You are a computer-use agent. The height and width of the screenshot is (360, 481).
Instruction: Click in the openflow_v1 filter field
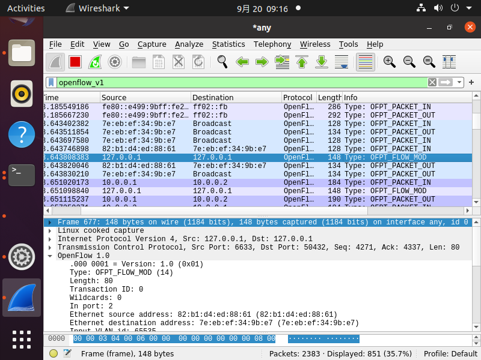[242, 82]
